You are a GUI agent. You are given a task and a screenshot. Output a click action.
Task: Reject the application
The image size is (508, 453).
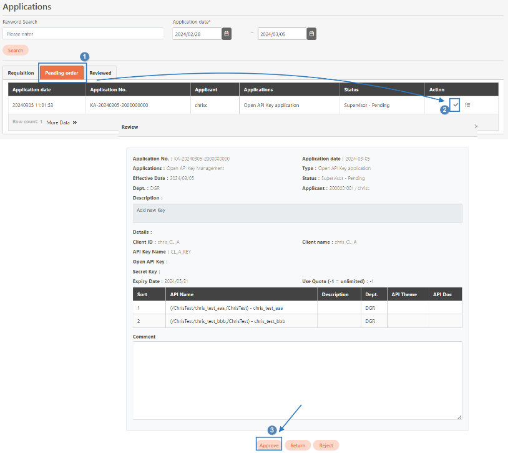(326, 446)
